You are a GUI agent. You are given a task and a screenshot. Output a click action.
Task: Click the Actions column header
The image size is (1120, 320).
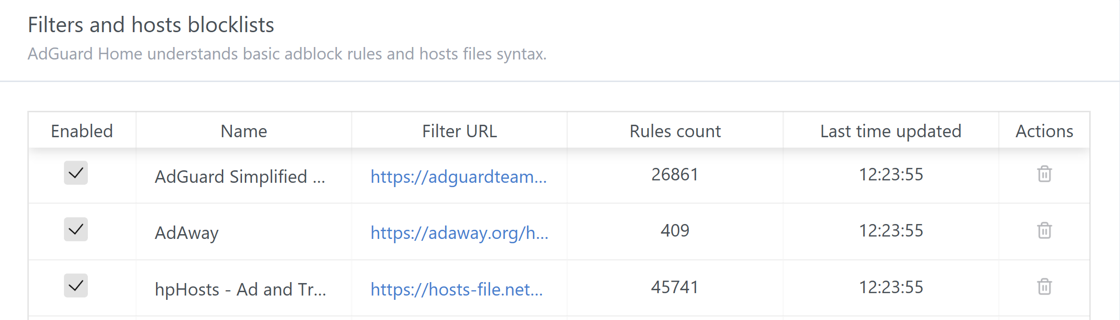(1044, 131)
